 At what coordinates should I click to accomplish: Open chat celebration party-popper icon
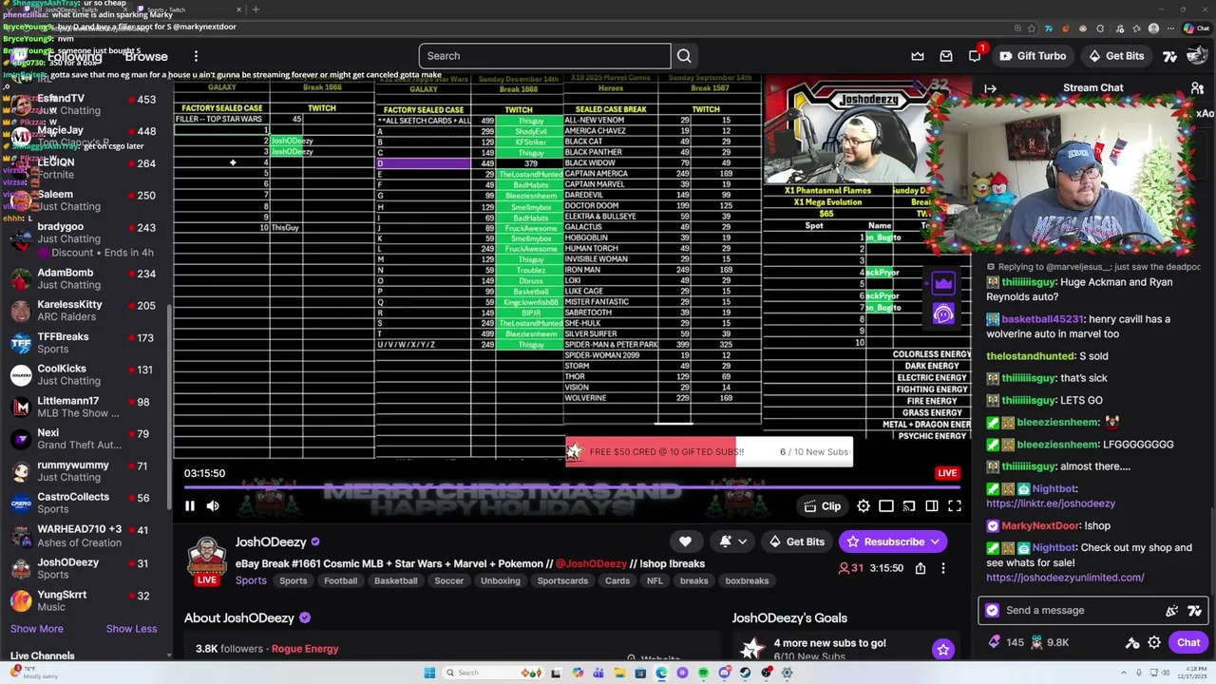pyautogui.click(x=1172, y=611)
